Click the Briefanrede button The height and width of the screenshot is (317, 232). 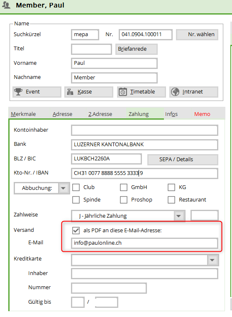pos(136,49)
